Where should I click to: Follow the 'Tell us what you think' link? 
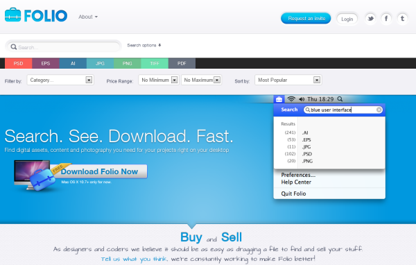134,259
